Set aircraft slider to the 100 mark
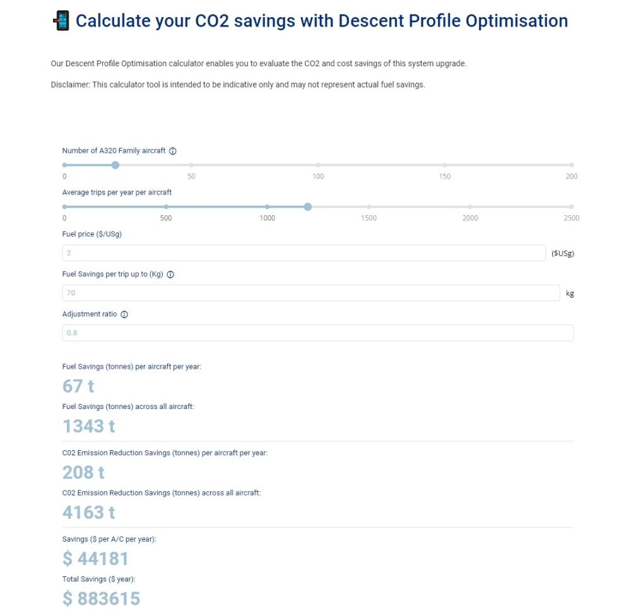The width and height of the screenshot is (631, 613). pyautogui.click(x=318, y=165)
